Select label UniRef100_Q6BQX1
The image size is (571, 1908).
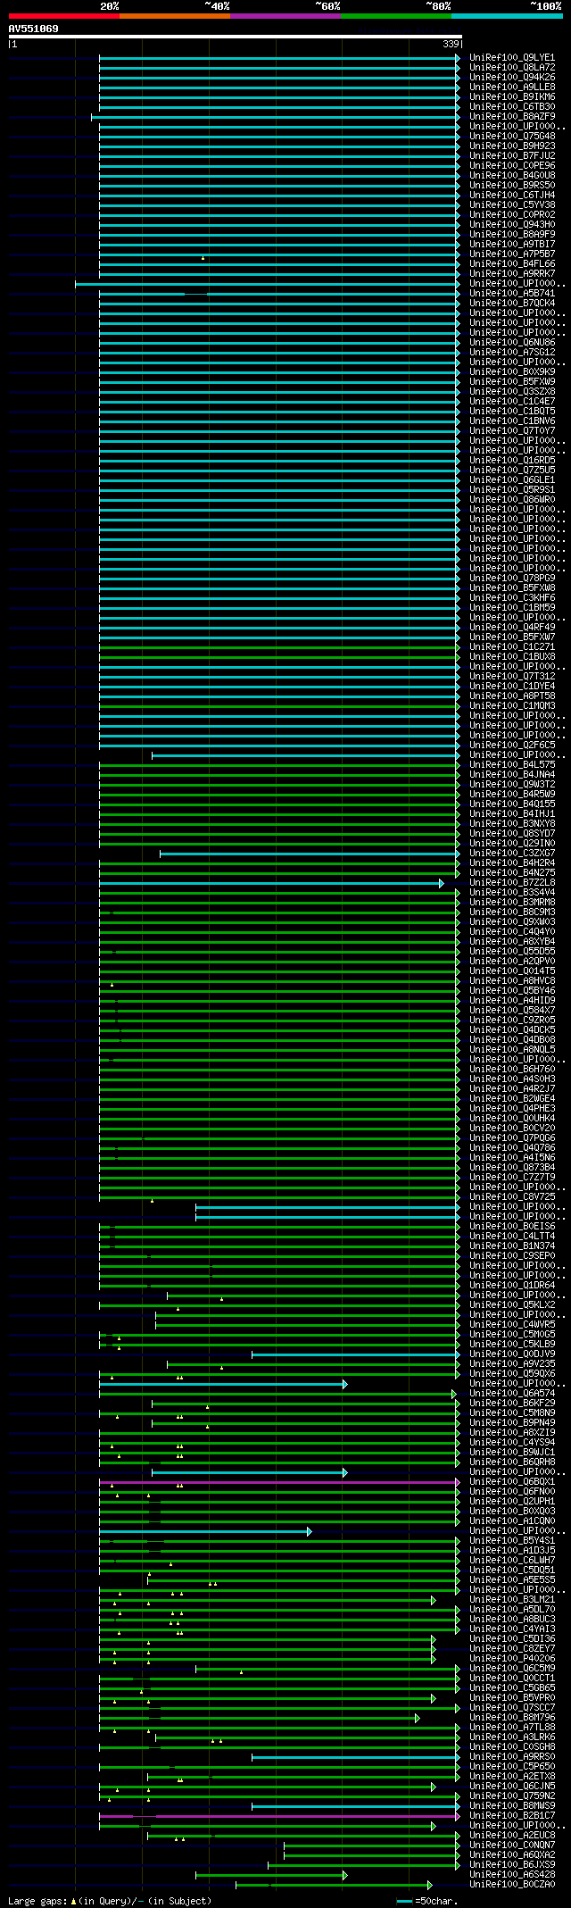[512, 1482]
